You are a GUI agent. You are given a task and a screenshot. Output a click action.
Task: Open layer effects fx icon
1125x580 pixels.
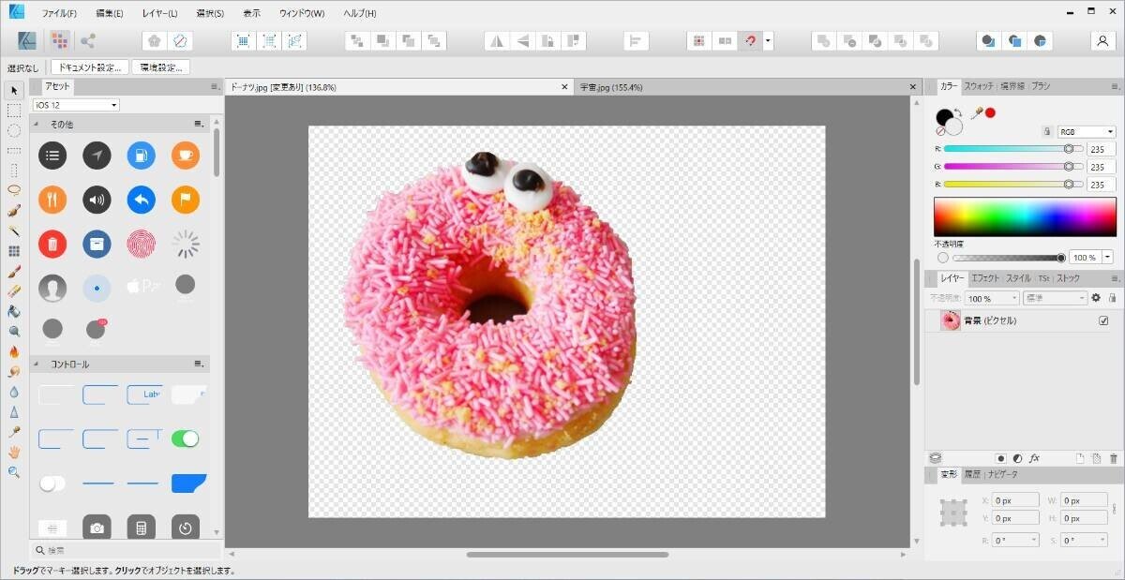pyautogui.click(x=1034, y=458)
